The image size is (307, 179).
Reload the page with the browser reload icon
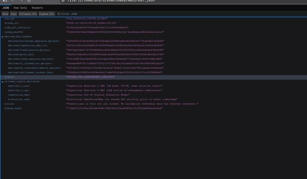coord(29,1)
